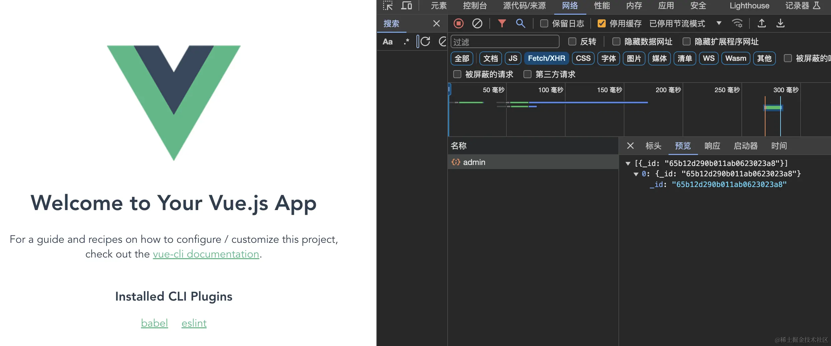Activate the inspect element picker icon
831x346 pixels.
point(388,6)
